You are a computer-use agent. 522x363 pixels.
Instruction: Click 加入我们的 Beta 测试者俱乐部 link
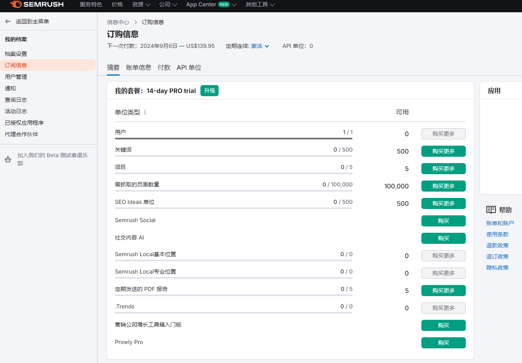click(x=53, y=159)
